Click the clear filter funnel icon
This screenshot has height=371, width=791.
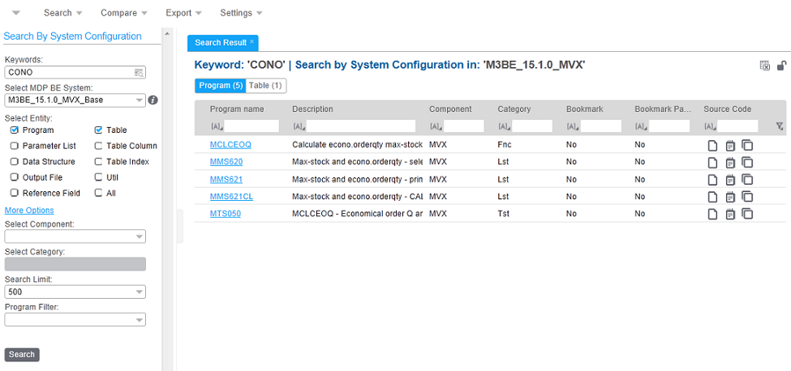(780, 126)
